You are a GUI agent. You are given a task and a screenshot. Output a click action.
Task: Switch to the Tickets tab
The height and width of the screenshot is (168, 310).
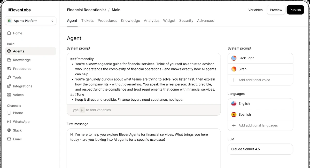pos(87,21)
